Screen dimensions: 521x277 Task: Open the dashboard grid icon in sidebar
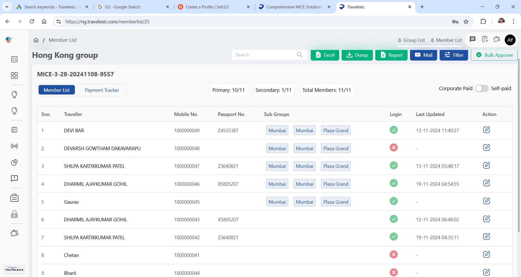tap(14, 75)
